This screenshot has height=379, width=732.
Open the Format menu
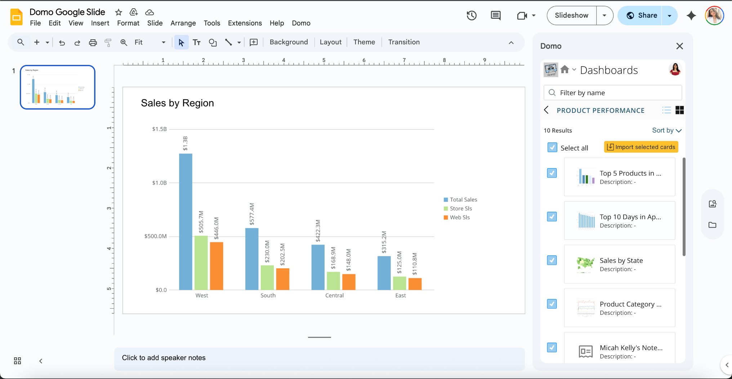pos(128,23)
